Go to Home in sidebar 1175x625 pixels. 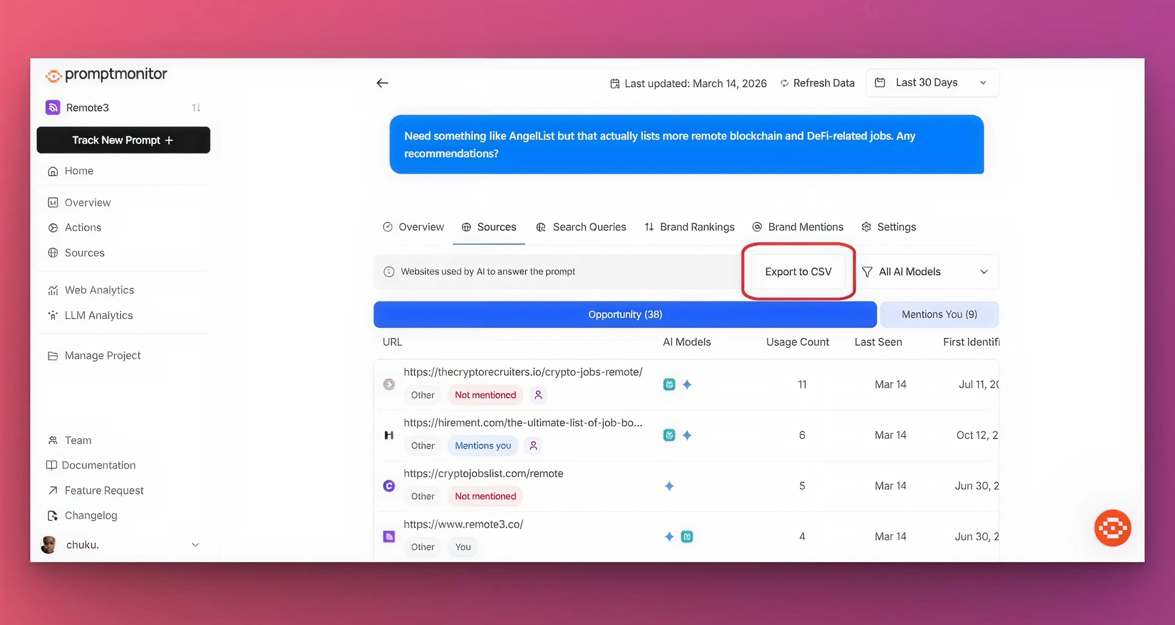71,171
